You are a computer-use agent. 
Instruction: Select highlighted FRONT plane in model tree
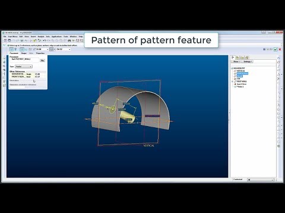(x=239, y=76)
